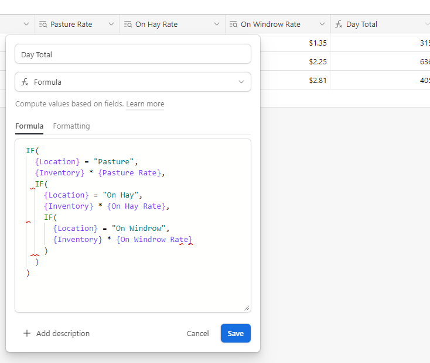Click the On Windrow Rate lookup icon
430x363 pixels.
pyautogui.click(x=233, y=25)
